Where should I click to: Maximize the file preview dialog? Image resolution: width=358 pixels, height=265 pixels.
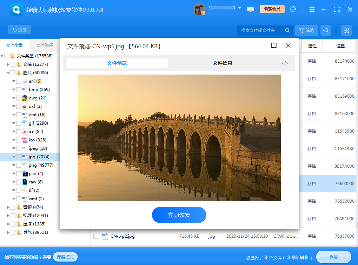[274, 46]
